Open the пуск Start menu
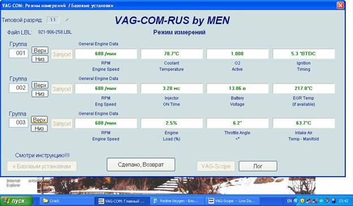Screen dimensions: 353x206 click(x=16, y=200)
